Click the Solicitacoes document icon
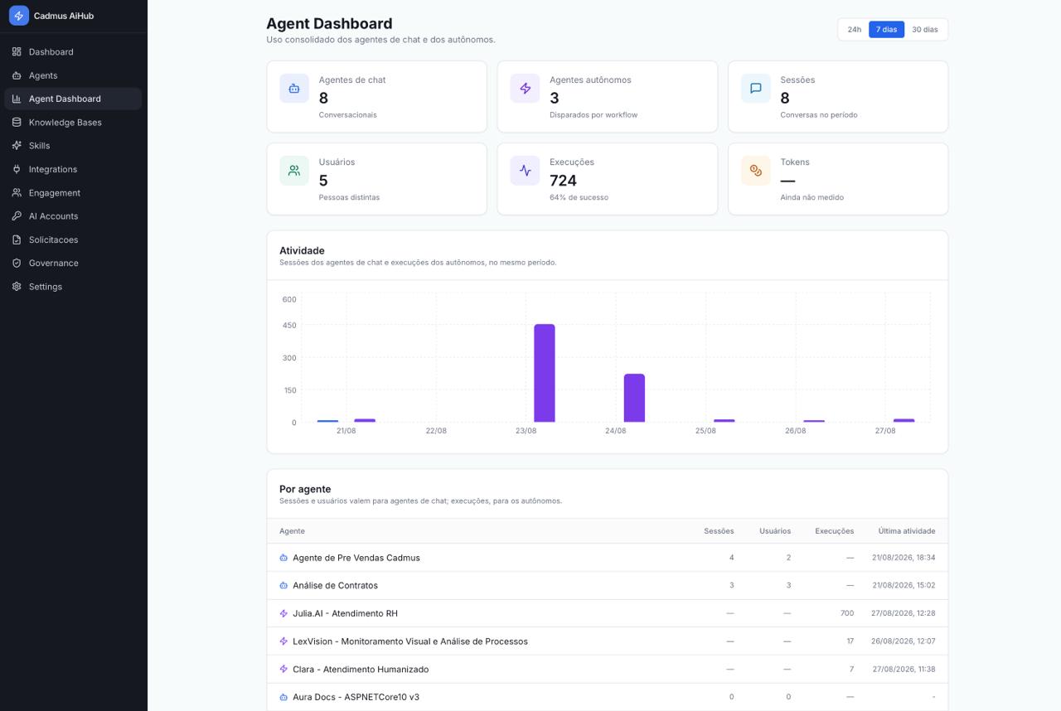Screen dimensions: 1061x711 (17, 239)
